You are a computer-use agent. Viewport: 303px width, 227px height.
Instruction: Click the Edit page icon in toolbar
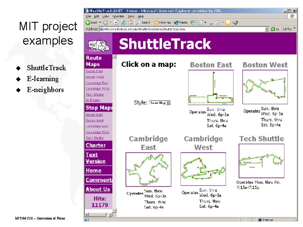pos(218,23)
